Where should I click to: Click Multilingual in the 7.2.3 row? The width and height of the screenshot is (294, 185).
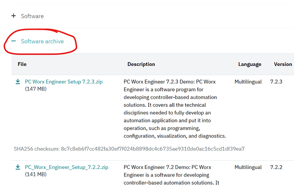pos(248,82)
